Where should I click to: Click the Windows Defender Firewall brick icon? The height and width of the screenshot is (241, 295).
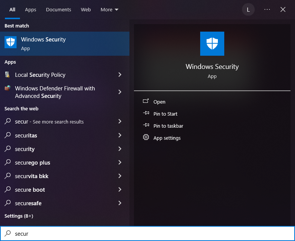click(8, 88)
